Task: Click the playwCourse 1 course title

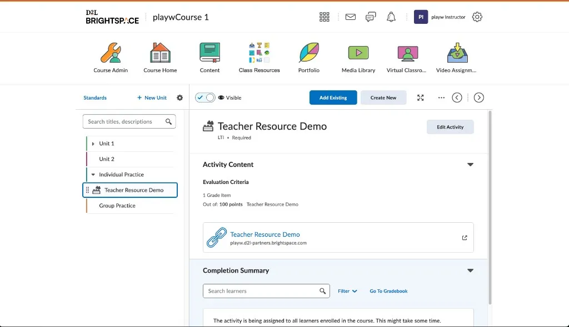Action: [181, 17]
